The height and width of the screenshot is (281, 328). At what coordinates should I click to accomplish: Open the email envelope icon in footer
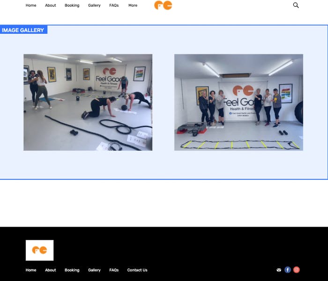tap(279, 270)
